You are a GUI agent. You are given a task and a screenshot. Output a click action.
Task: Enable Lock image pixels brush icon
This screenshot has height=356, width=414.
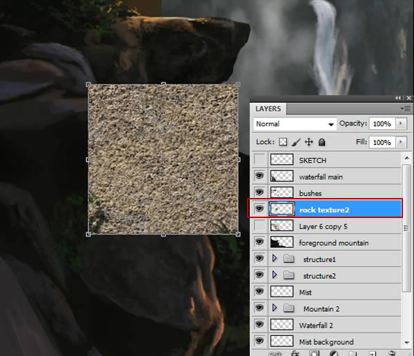click(x=296, y=142)
